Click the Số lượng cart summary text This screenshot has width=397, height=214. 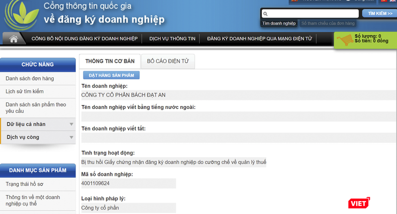click(368, 36)
